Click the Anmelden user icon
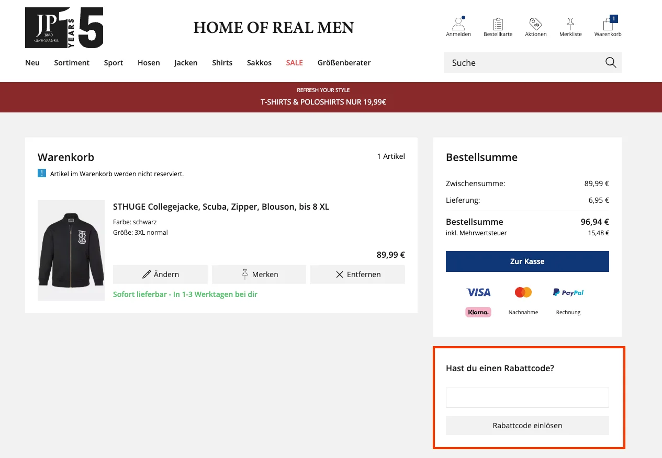662x458 pixels. pyautogui.click(x=458, y=24)
